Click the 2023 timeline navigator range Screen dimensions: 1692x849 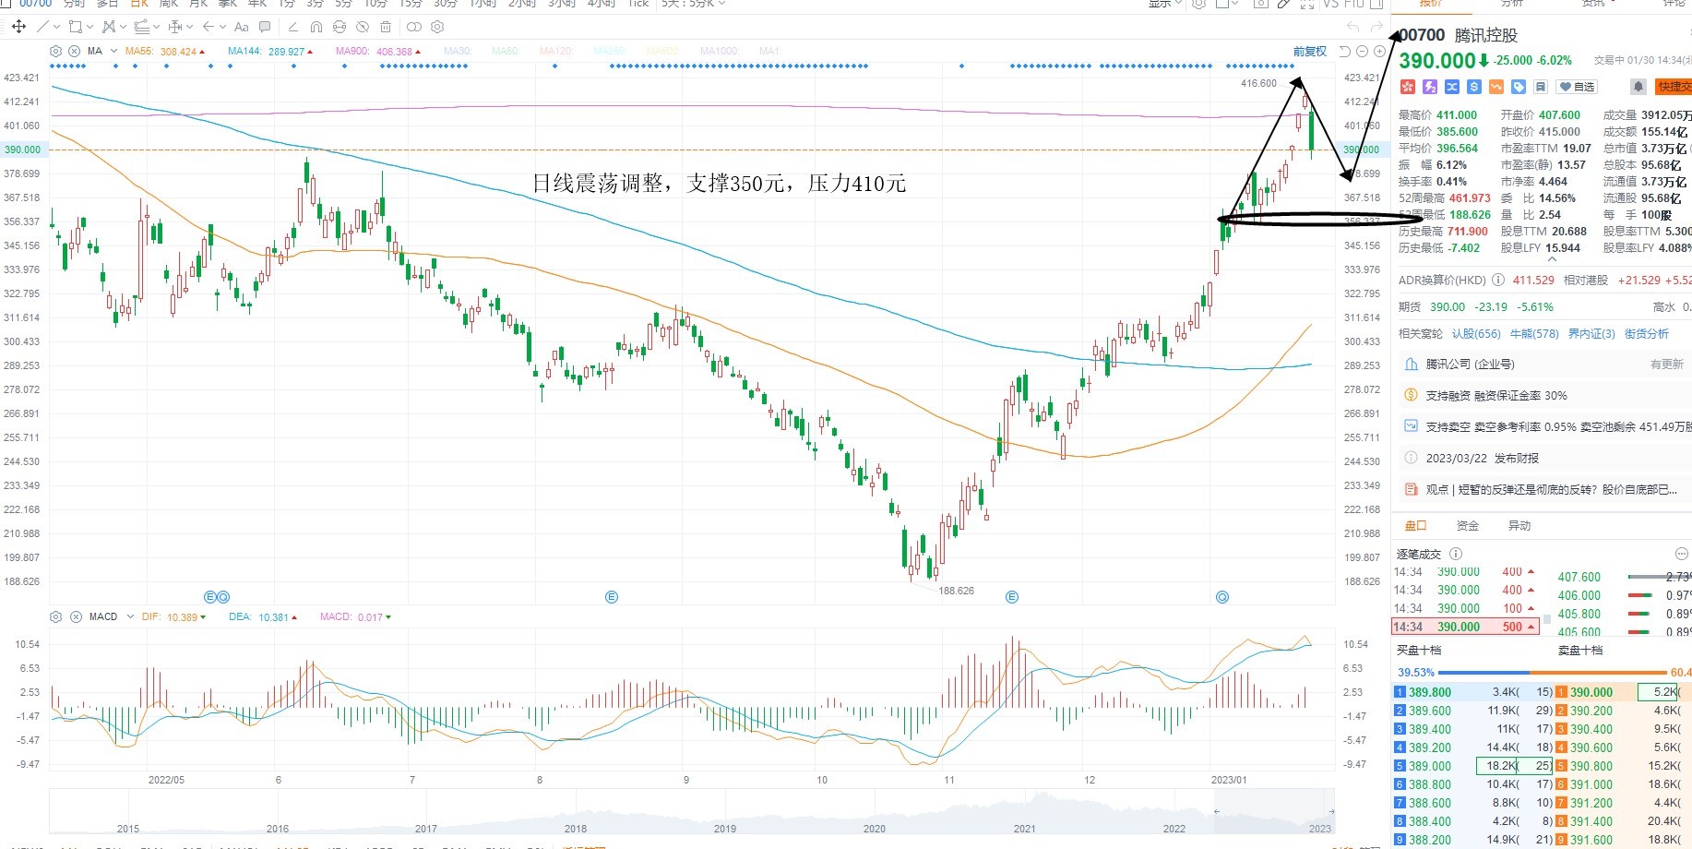click(x=1273, y=812)
